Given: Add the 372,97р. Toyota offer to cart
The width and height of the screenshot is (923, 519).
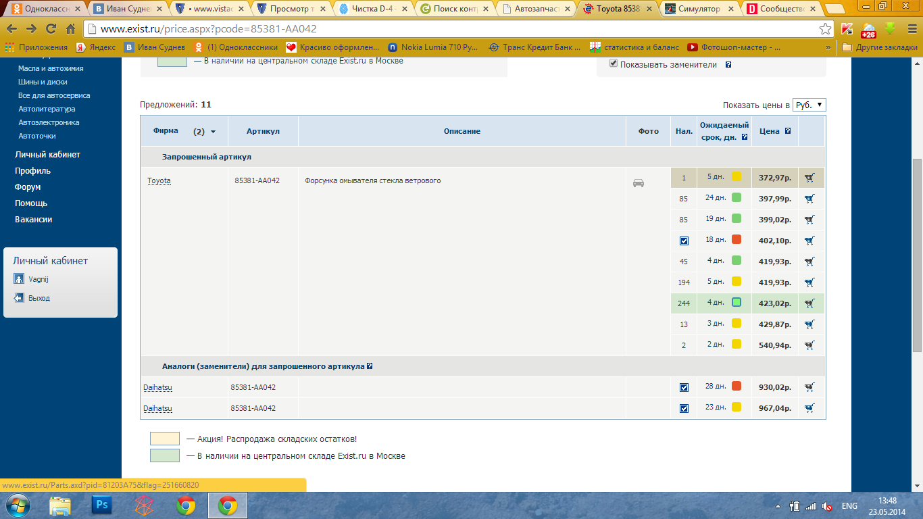Looking at the screenshot, I should [x=809, y=178].
